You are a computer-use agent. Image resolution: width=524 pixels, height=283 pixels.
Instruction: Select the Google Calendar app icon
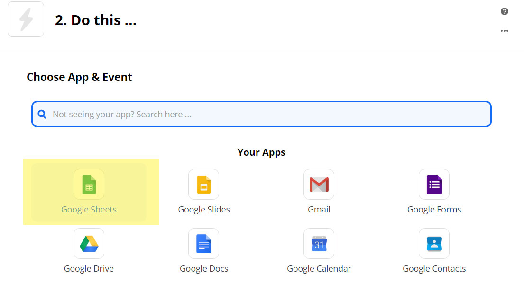[x=319, y=244]
